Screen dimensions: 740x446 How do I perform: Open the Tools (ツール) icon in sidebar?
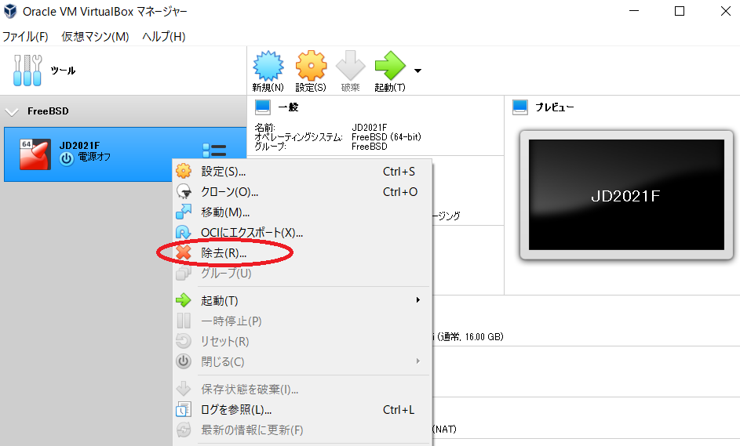point(27,71)
